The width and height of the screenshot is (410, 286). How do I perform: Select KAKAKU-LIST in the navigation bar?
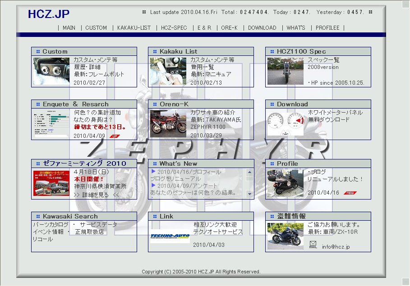(x=134, y=28)
